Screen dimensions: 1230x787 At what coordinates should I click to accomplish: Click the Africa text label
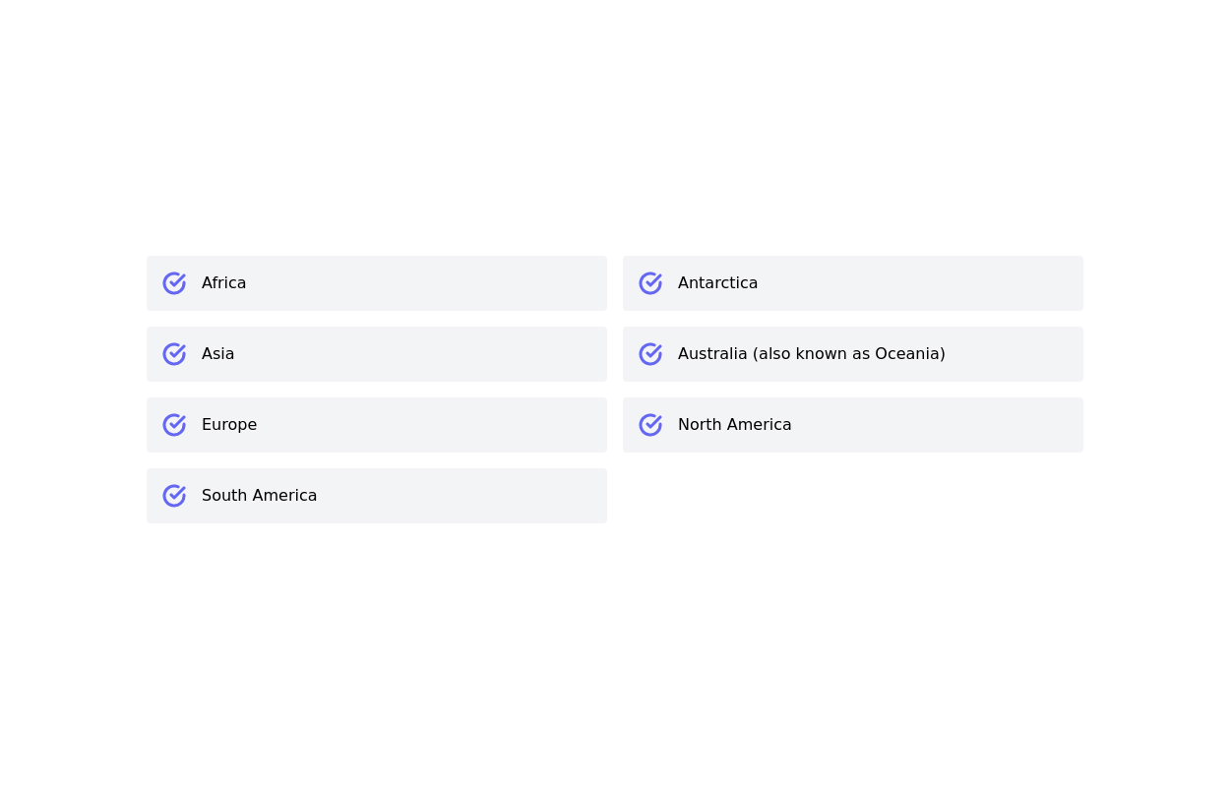223,283
